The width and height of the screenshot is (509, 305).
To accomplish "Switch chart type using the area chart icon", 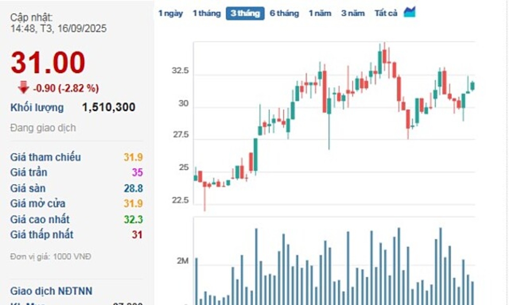I will [410, 13].
